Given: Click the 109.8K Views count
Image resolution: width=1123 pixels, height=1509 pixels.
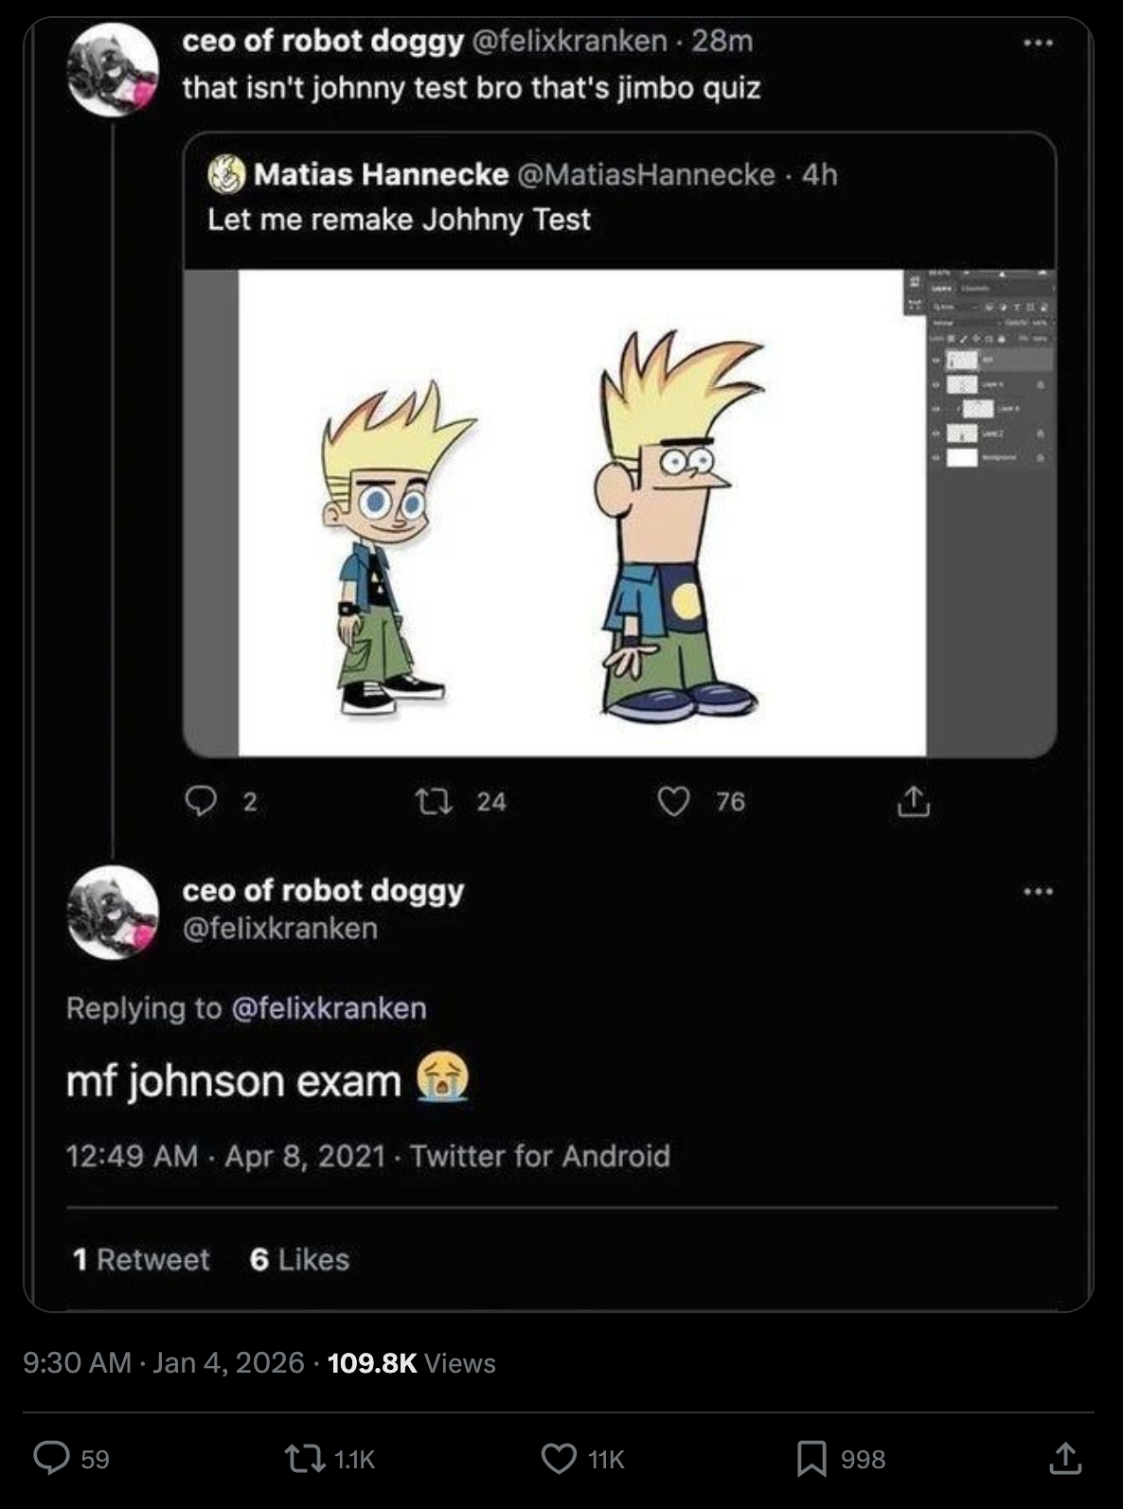Looking at the screenshot, I should [411, 1362].
